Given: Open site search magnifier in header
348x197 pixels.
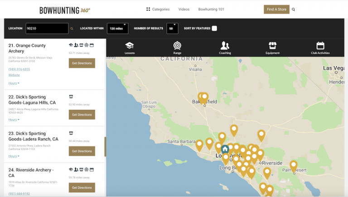Looking at the screenshot, I should pos(294,10).
